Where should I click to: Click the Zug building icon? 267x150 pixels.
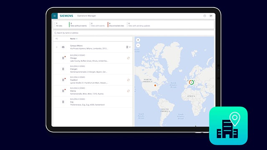coord(63,102)
